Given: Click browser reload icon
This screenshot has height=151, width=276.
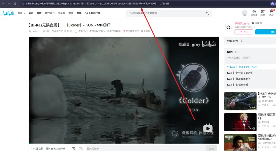Looking at the screenshot, I should 15,4.
